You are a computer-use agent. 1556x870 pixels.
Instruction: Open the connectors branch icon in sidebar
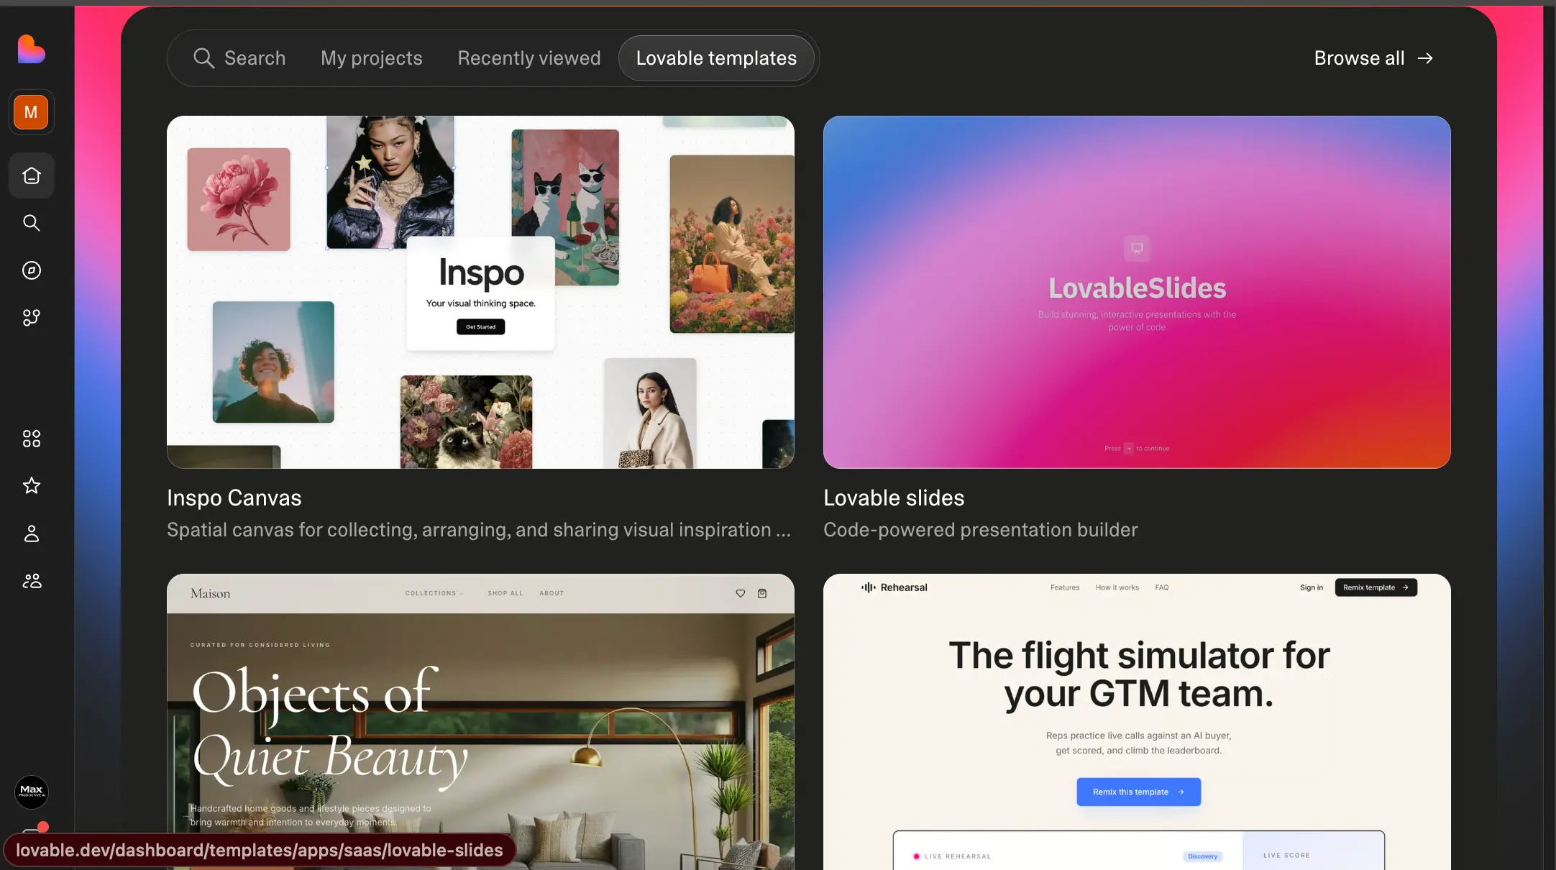32,318
